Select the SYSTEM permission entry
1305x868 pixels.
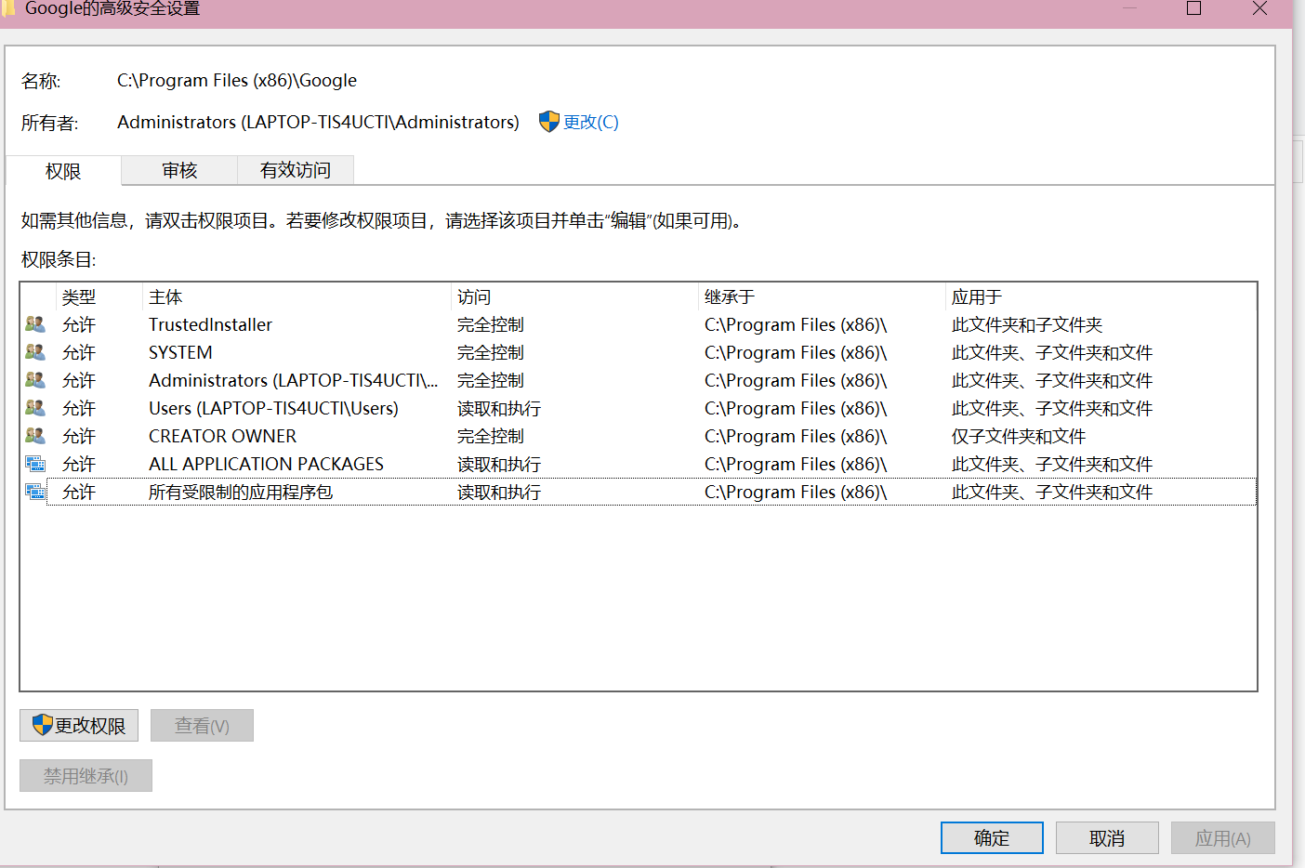pyautogui.click(x=639, y=352)
